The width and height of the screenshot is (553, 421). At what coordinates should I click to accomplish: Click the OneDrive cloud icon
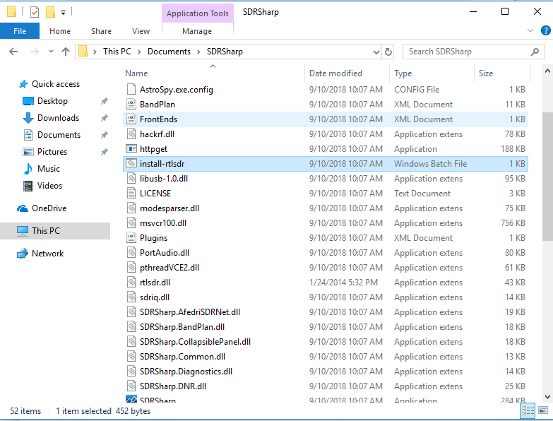click(23, 208)
